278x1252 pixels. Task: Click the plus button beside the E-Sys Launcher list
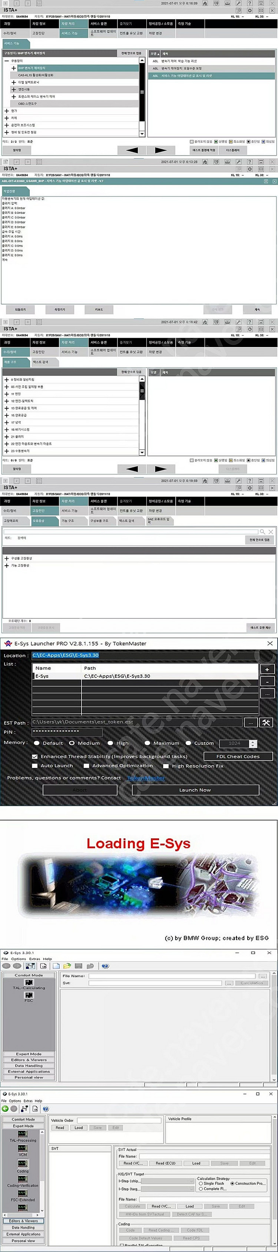pyautogui.click(x=267, y=669)
